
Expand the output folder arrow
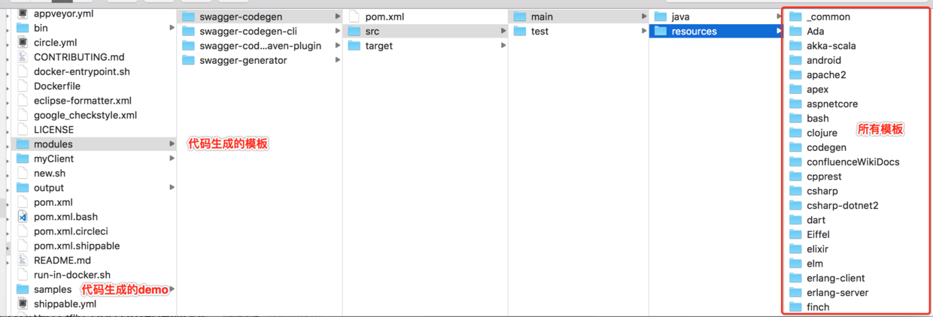click(x=172, y=188)
